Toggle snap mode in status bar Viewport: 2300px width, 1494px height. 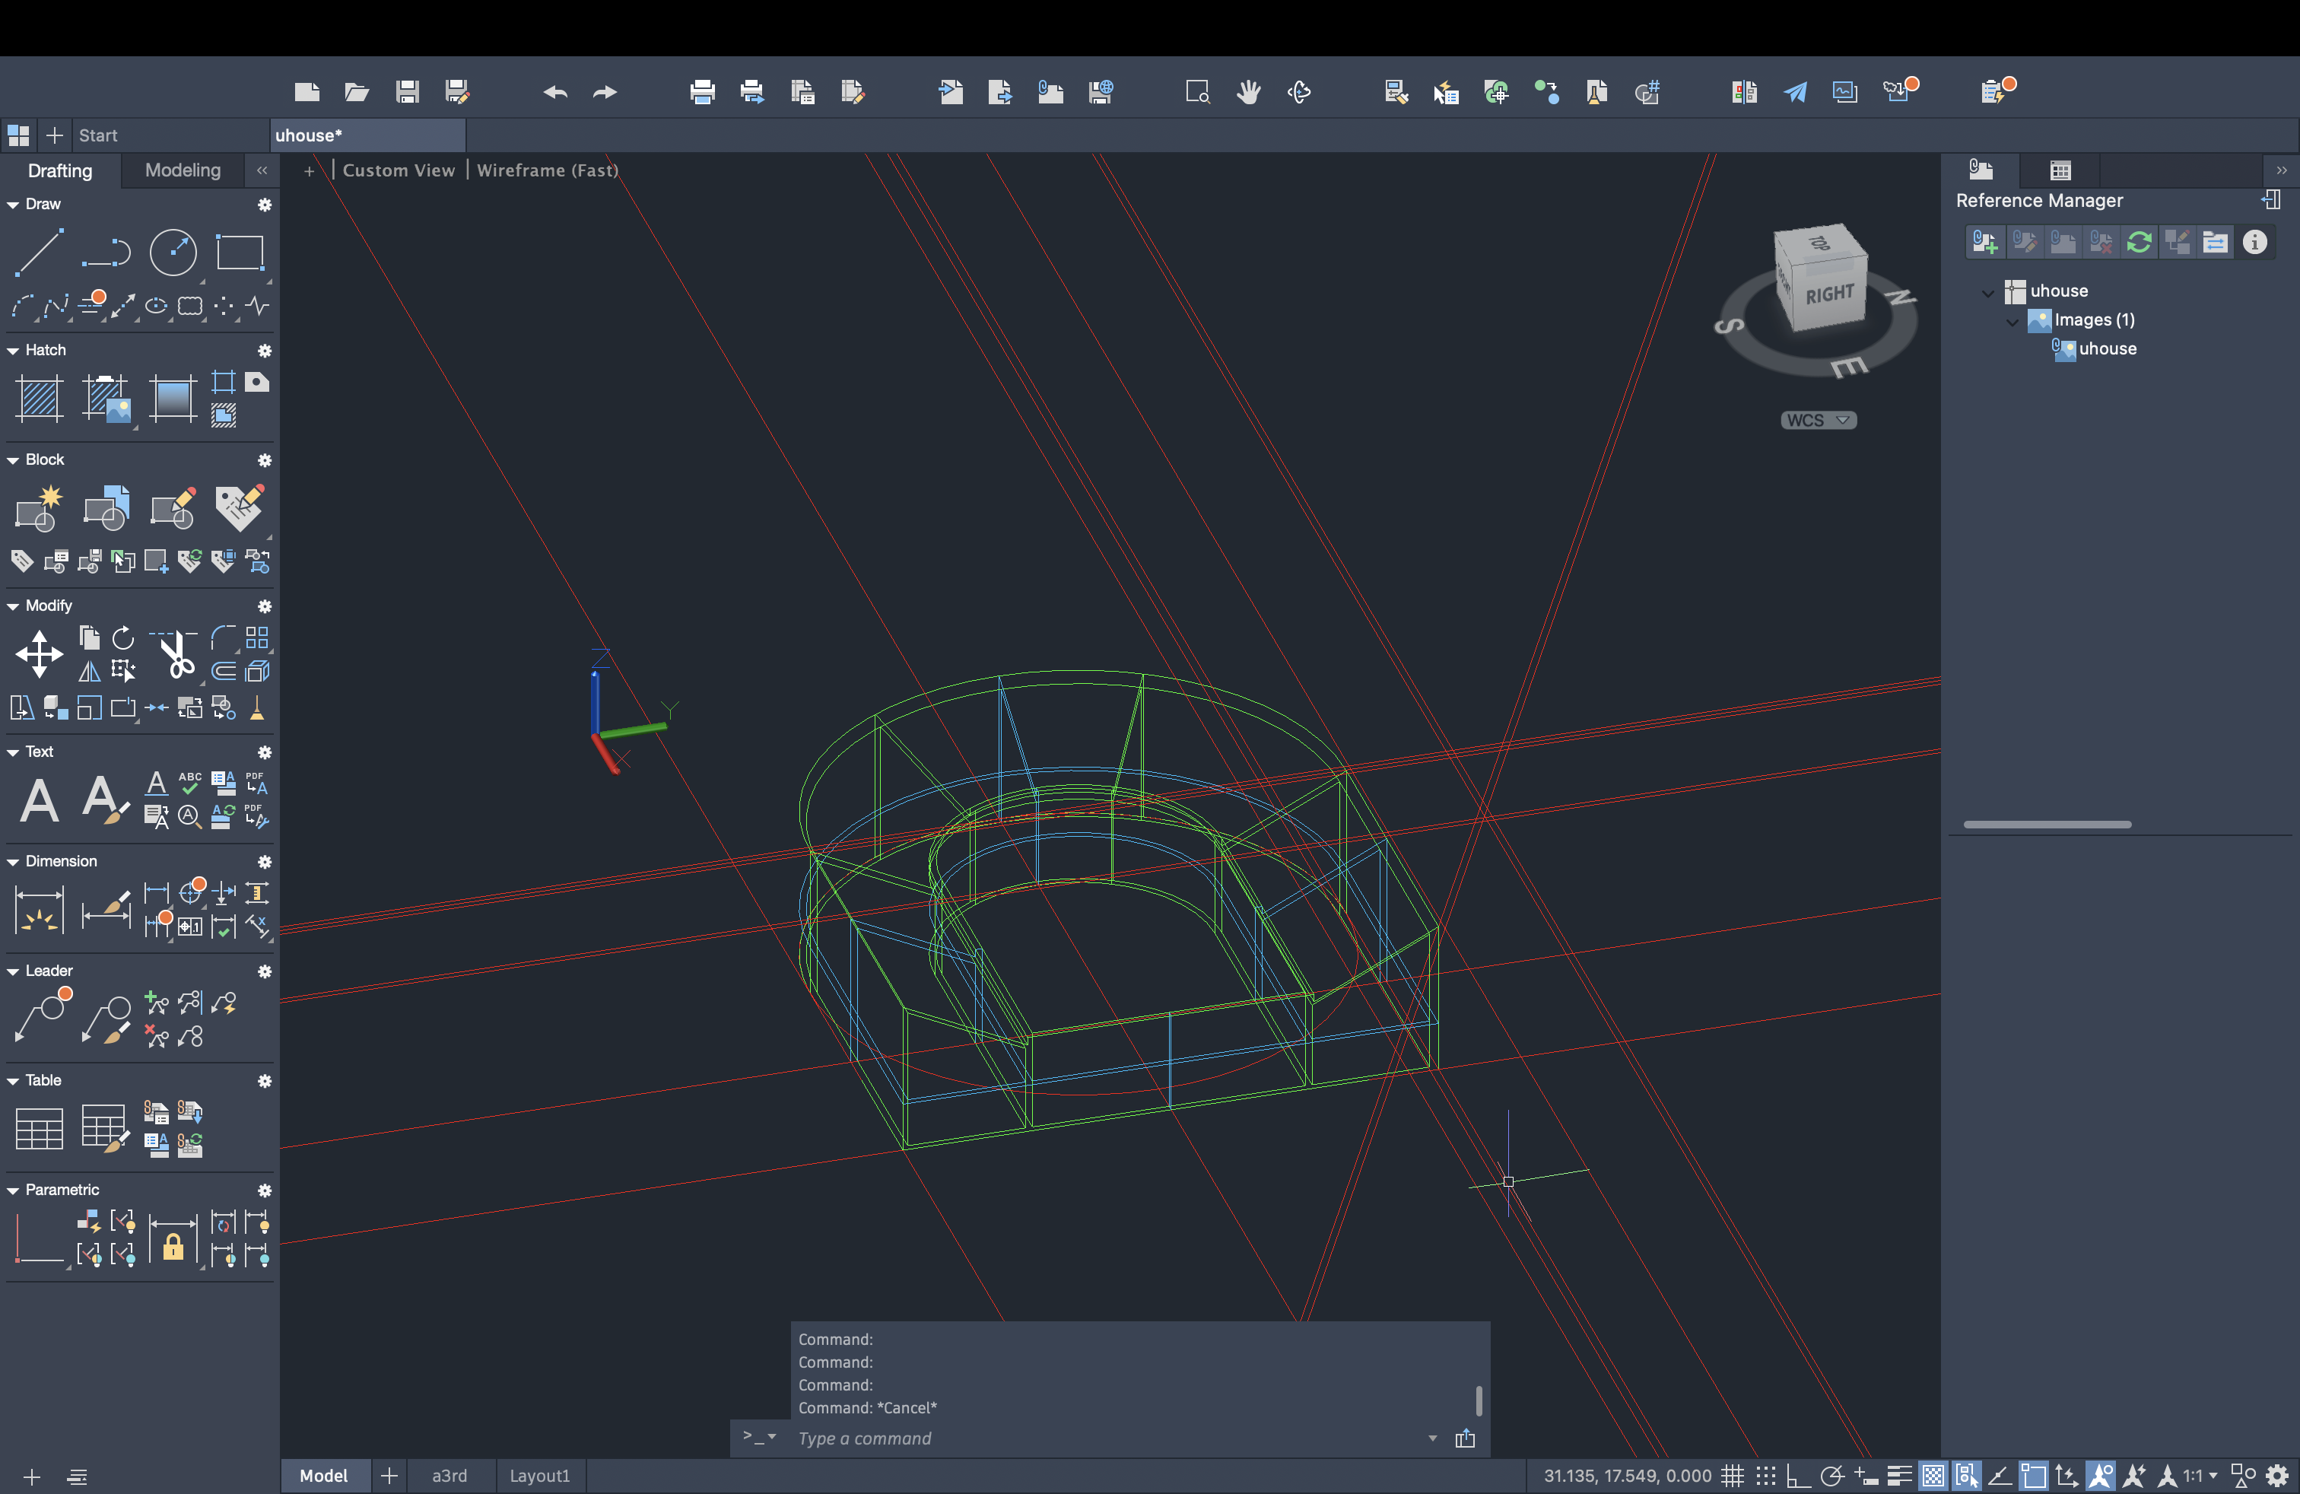pos(1765,1476)
